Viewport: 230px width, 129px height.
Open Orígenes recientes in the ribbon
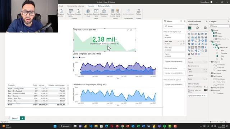tap(61, 13)
